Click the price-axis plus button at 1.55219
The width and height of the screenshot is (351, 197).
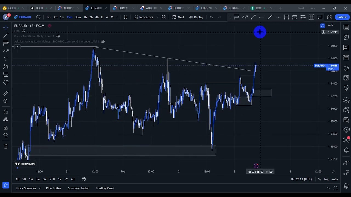click(x=324, y=32)
